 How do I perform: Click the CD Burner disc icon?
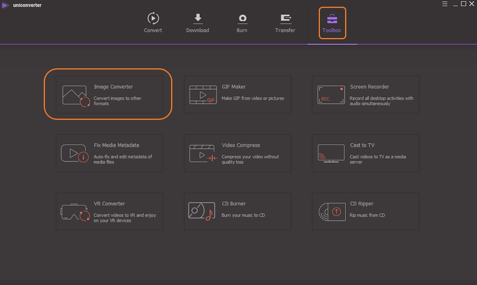coord(202,212)
